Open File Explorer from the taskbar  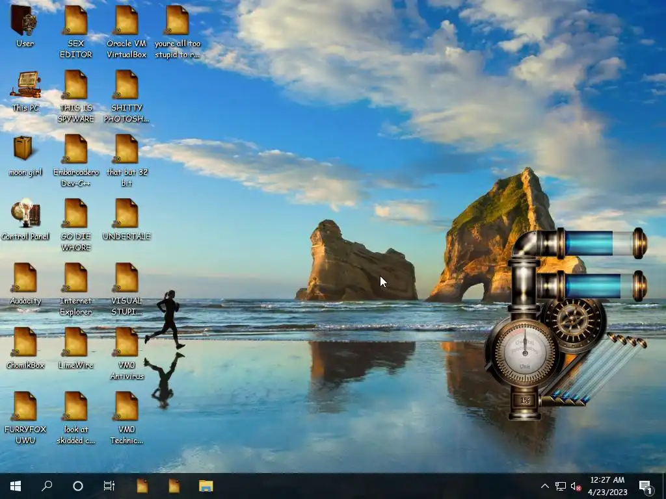[x=206, y=486]
